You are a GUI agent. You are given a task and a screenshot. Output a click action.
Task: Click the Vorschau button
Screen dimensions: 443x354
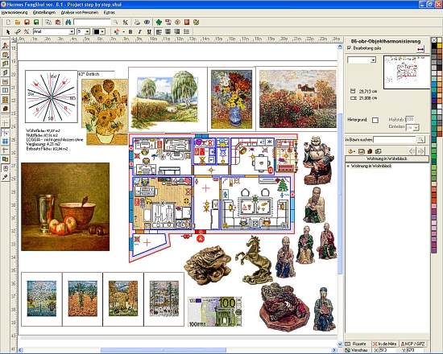click(358, 350)
